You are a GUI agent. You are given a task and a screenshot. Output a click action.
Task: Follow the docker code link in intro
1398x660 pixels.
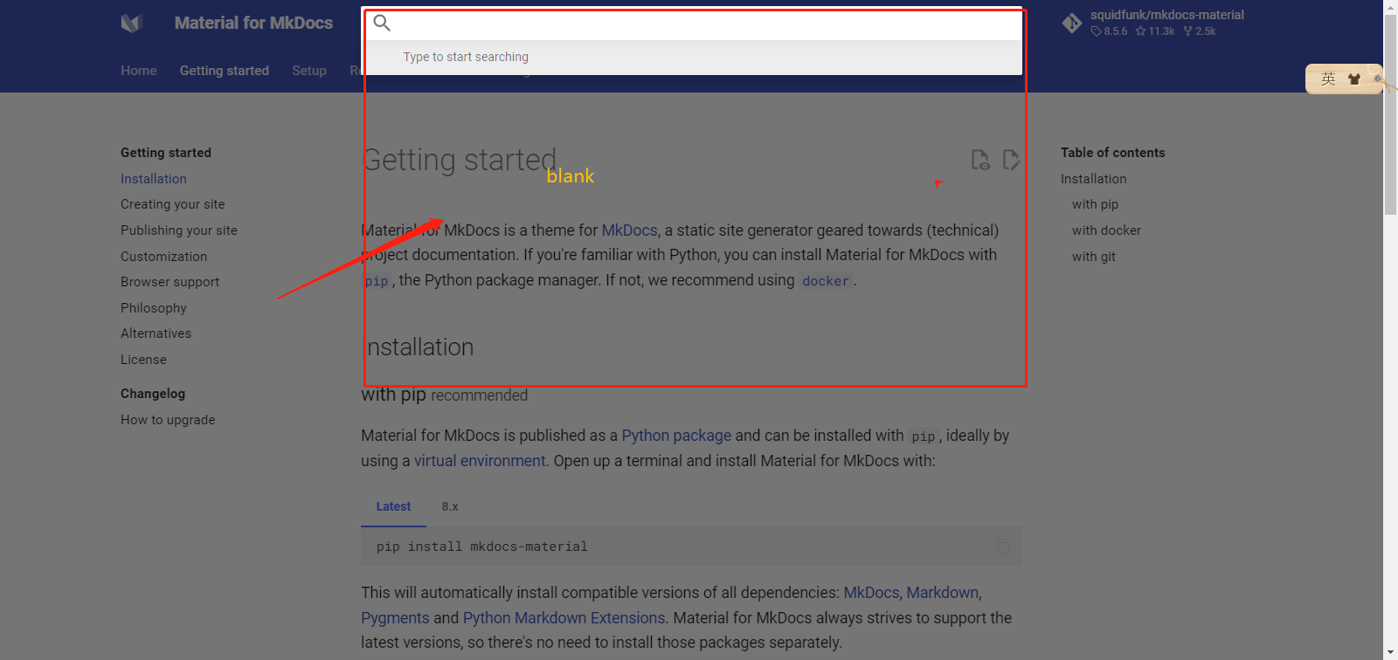coord(826,281)
